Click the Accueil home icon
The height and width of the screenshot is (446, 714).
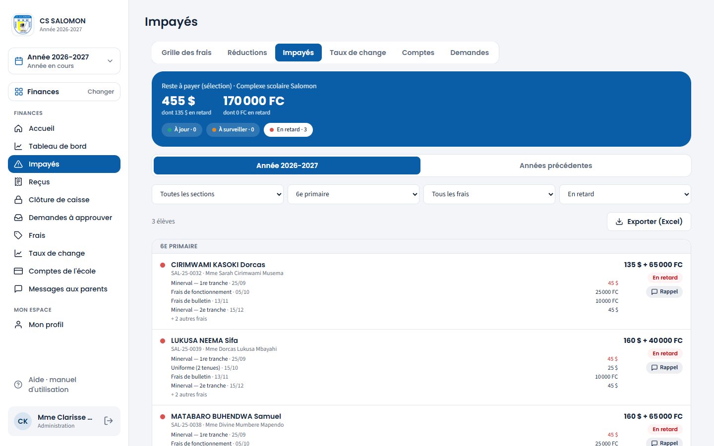click(x=18, y=128)
